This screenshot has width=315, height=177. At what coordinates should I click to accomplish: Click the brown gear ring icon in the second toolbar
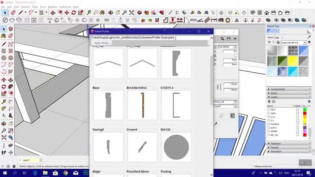227,20
